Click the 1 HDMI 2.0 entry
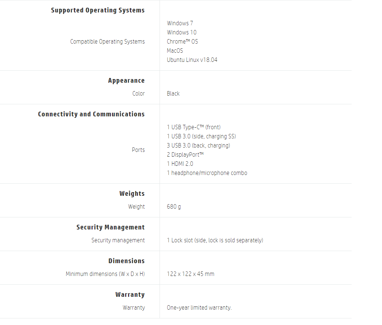The width and height of the screenshot is (382, 325). click(180, 164)
